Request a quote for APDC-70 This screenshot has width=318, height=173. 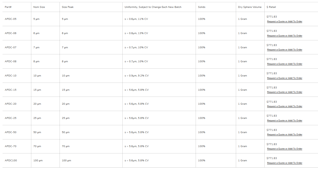(284, 149)
